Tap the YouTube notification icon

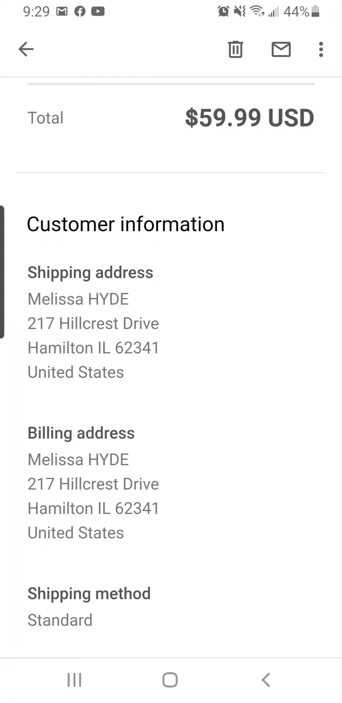[98, 11]
